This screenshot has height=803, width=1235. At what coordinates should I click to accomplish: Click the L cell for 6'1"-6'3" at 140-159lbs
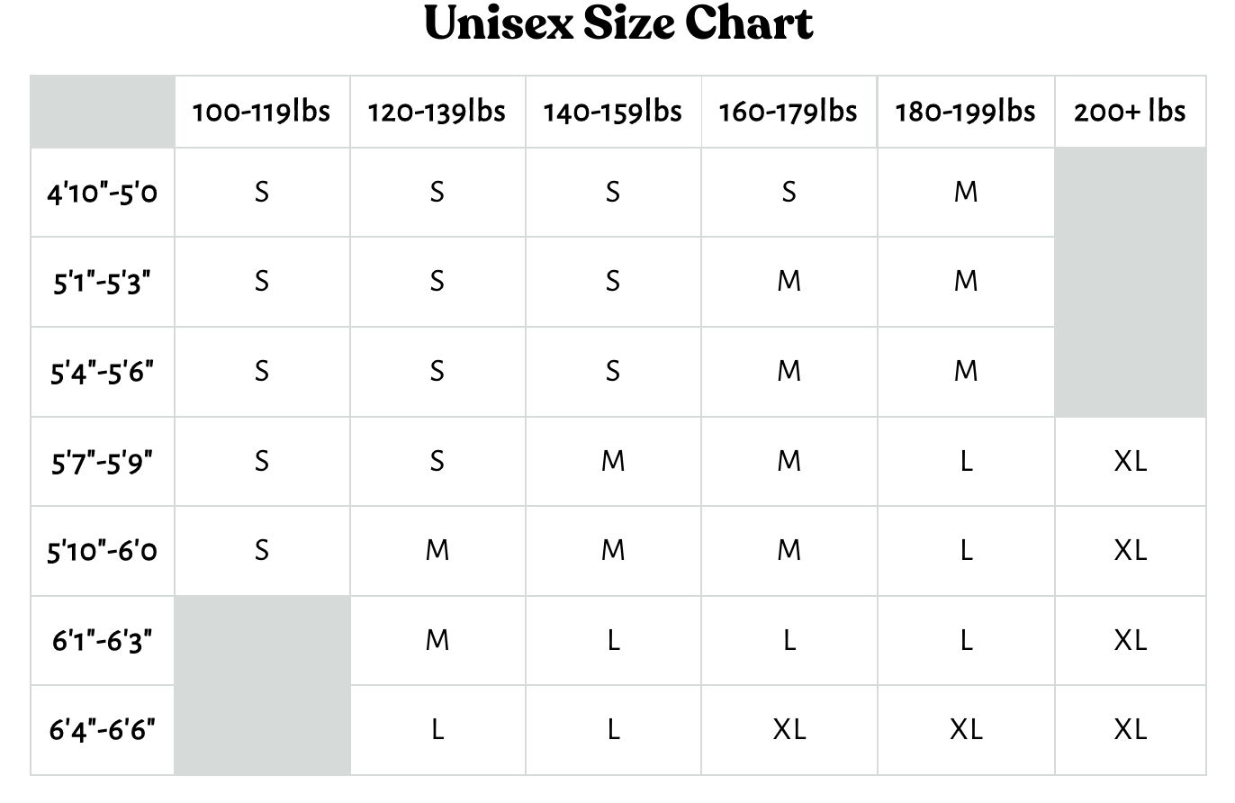(613, 641)
